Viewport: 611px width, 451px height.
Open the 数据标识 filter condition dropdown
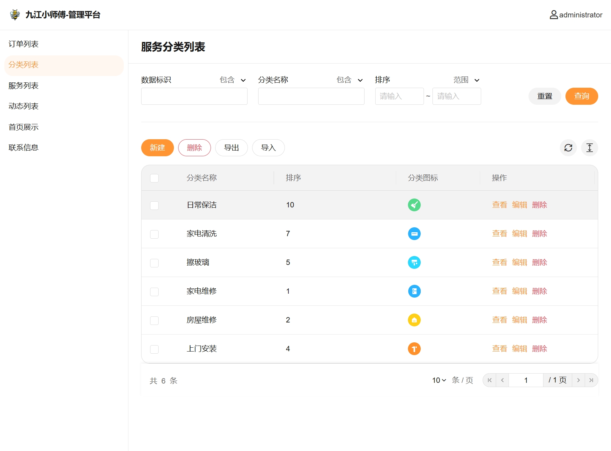click(x=233, y=80)
